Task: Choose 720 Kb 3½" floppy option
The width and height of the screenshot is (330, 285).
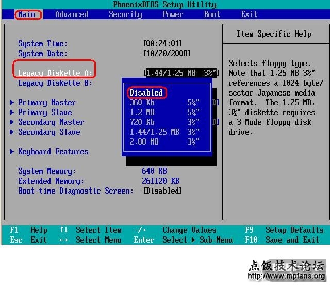Action: (164, 122)
